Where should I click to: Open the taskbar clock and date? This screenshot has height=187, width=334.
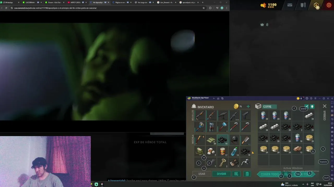(x=328, y=184)
